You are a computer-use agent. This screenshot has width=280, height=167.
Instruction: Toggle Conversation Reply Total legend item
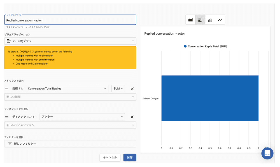pos(205,46)
